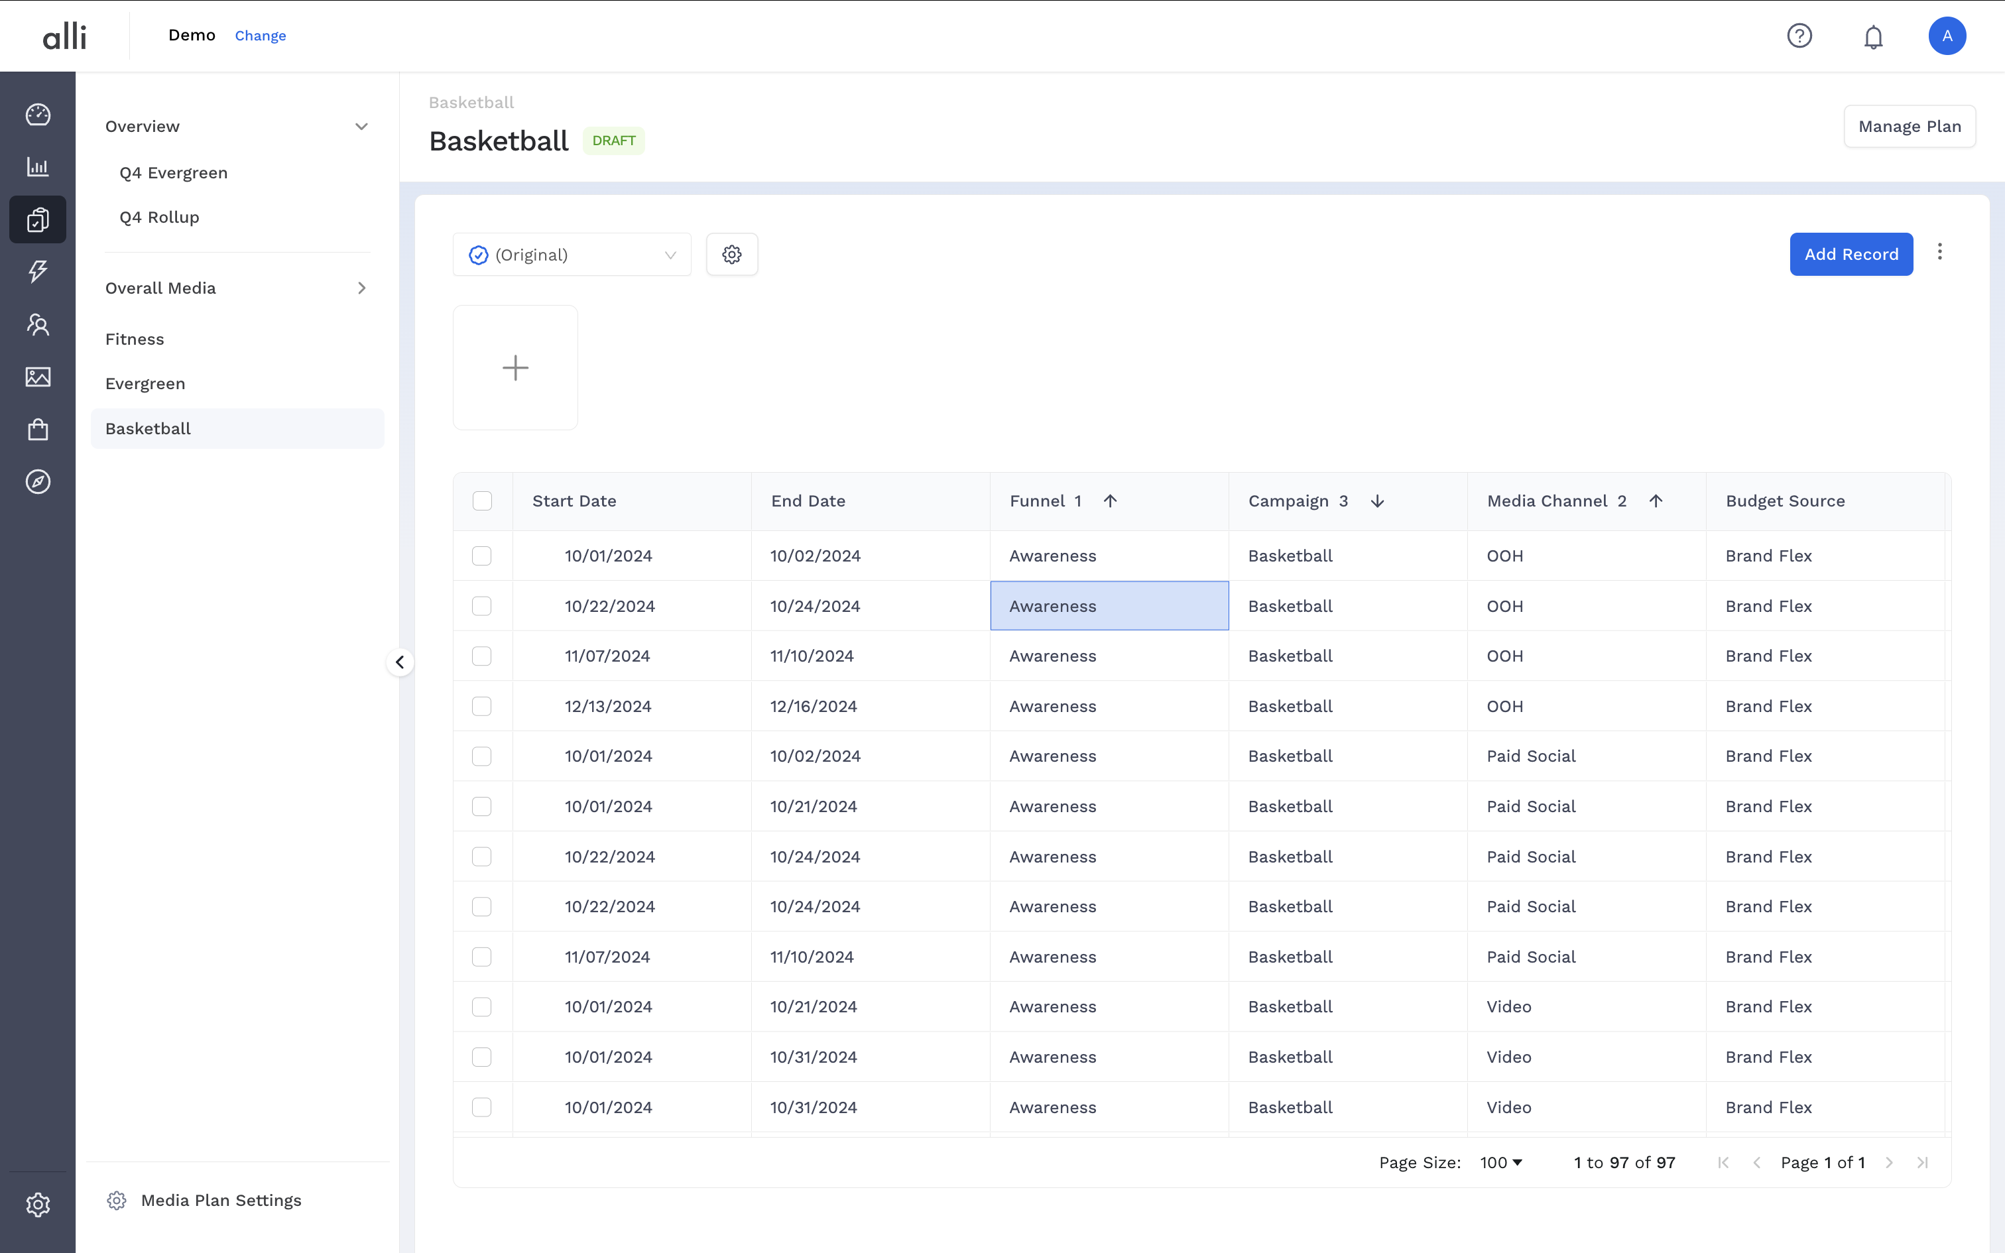Click the Add Record button
This screenshot has width=2005, height=1253.
coord(1851,255)
